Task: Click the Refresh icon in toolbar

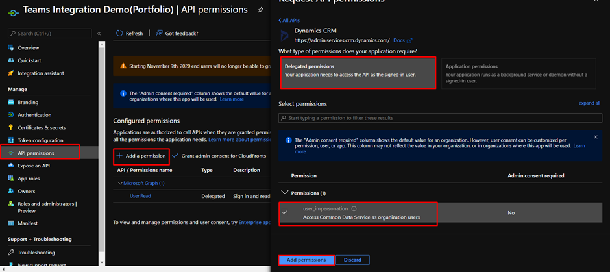Action: click(x=119, y=34)
